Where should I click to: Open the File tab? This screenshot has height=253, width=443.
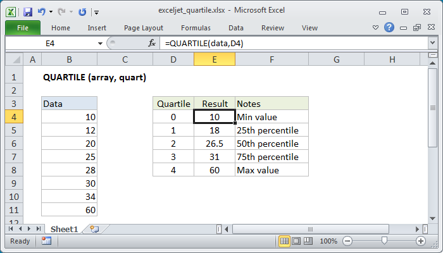pyautogui.click(x=23, y=28)
